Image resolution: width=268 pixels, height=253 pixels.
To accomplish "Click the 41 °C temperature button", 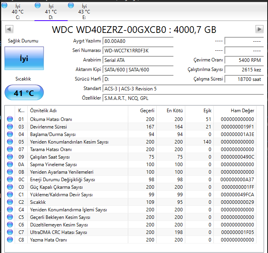I will 24,93.
